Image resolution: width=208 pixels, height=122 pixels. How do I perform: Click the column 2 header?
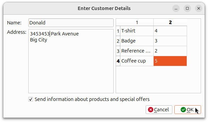[170, 22]
